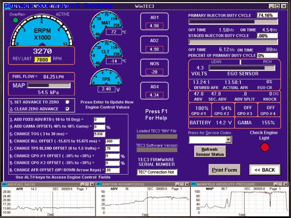This screenshot has width=291, height=218.
Task: Click the red Check Engine Light indicator
Action: [x=265, y=147]
